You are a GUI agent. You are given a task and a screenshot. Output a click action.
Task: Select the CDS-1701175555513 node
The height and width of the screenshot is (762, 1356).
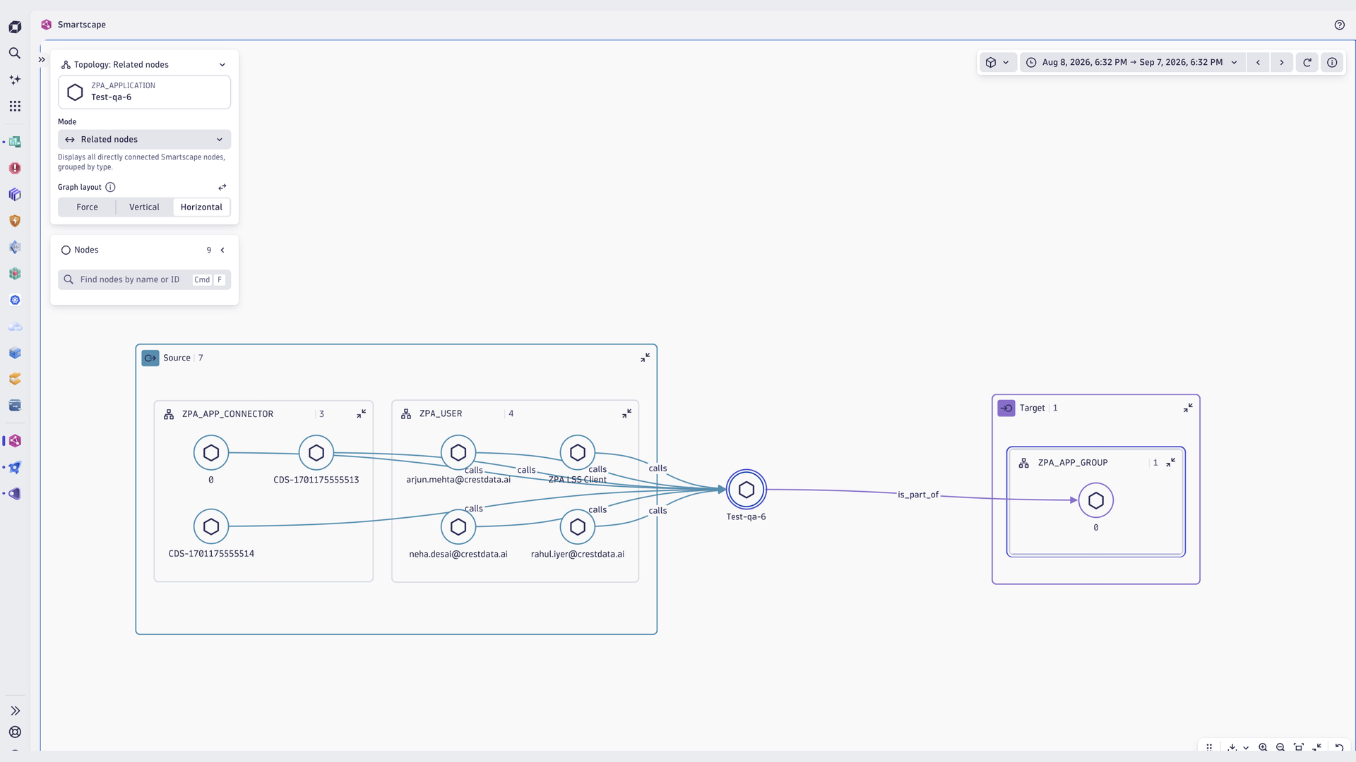(316, 453)
